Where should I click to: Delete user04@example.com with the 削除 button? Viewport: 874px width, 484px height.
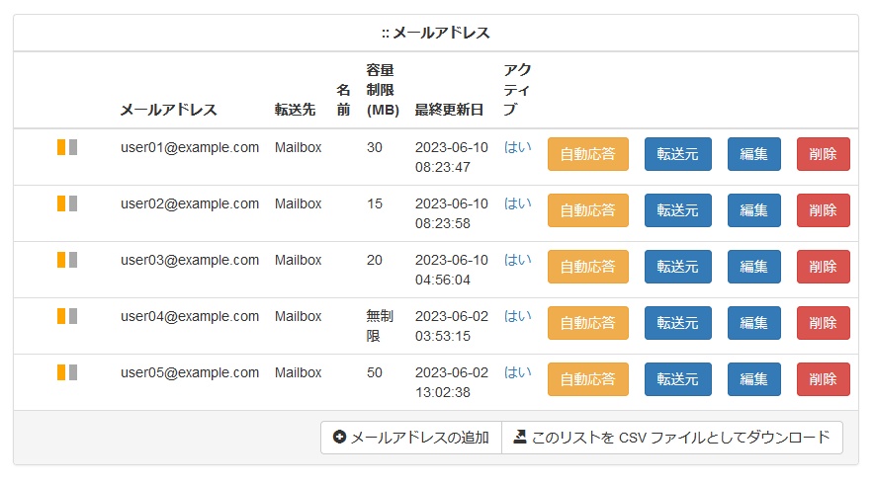pos(824,322)
